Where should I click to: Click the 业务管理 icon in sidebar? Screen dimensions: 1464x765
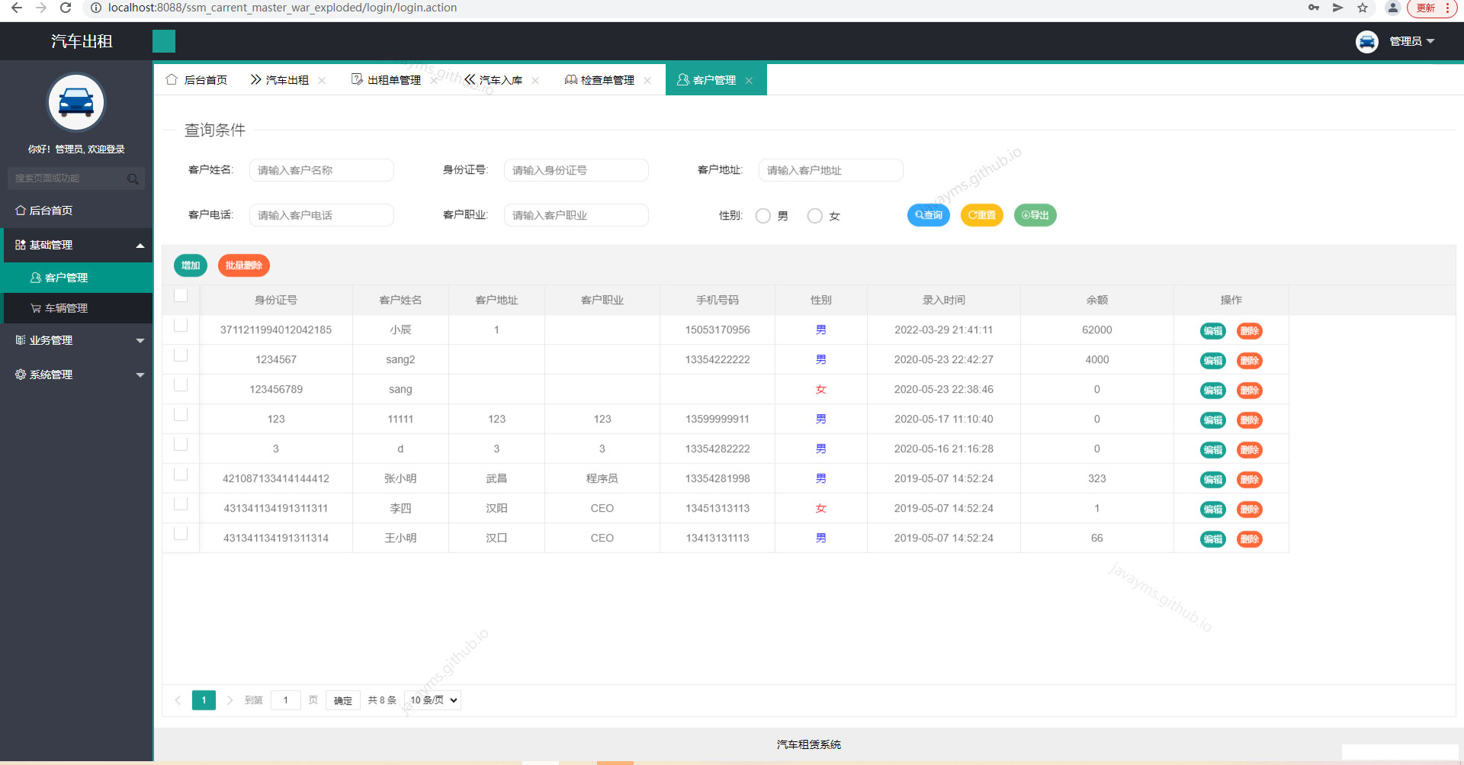[x=20, y=340]
